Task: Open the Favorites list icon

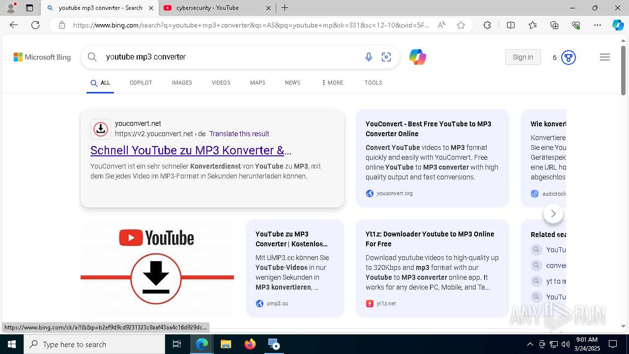Action: [x=533, y=25]
